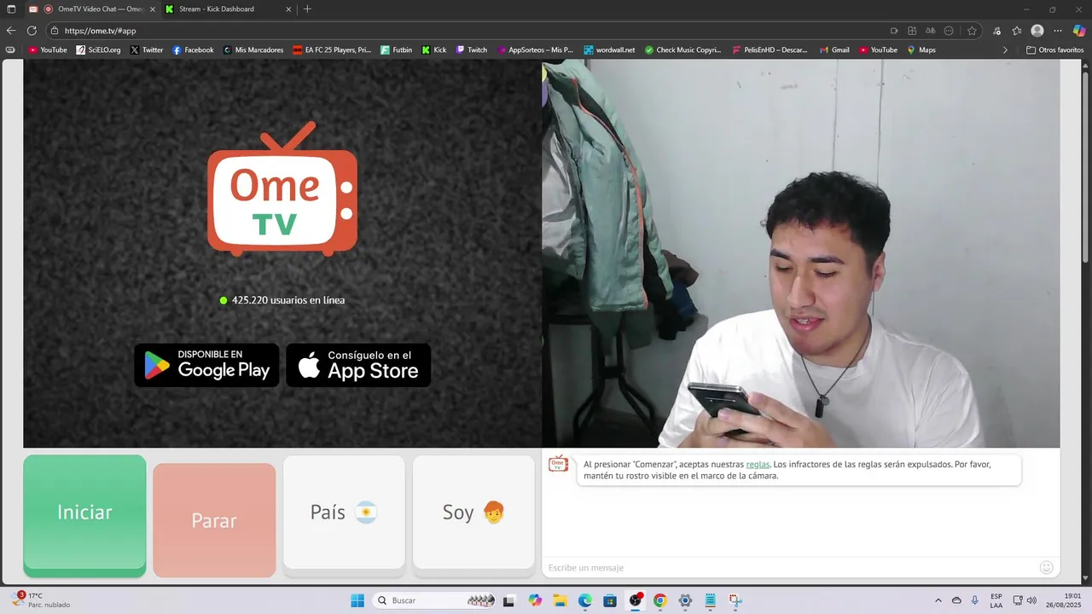Screen dimensions: 1092x614
Task: Open the Copilot sidebar icon
Action: click(x=1079, y=31)
